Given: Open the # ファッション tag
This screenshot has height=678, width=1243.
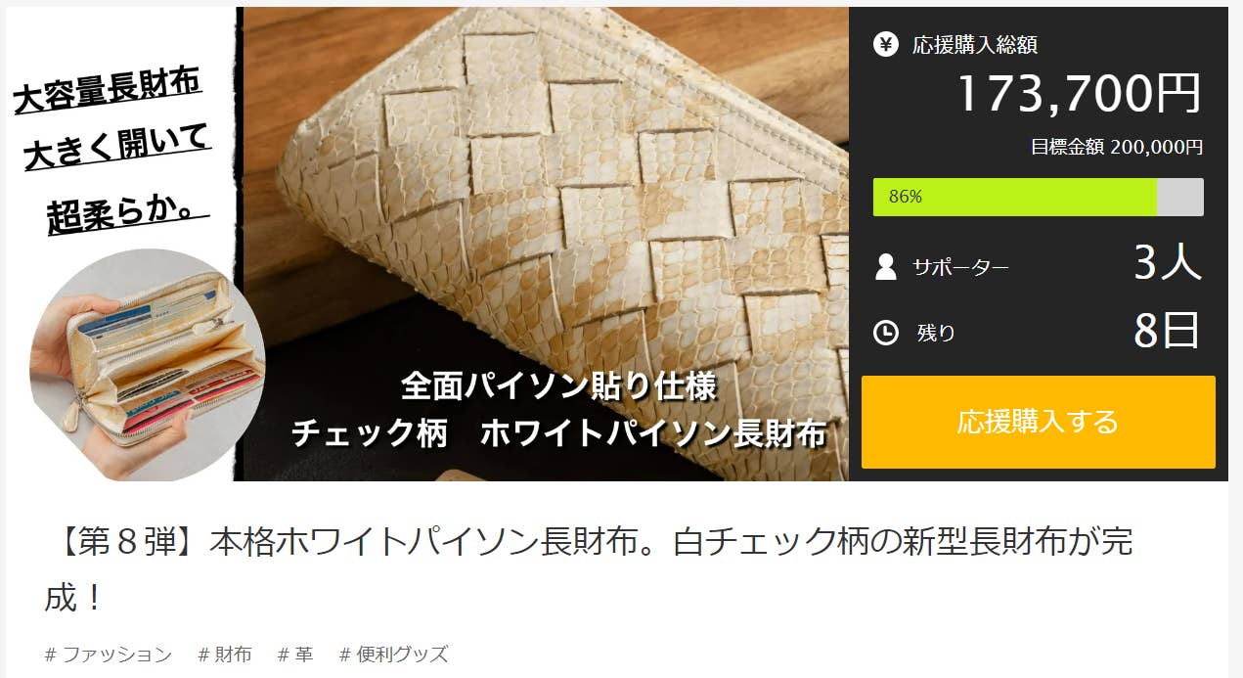Looking at the screenshot, I should (109, 655).
